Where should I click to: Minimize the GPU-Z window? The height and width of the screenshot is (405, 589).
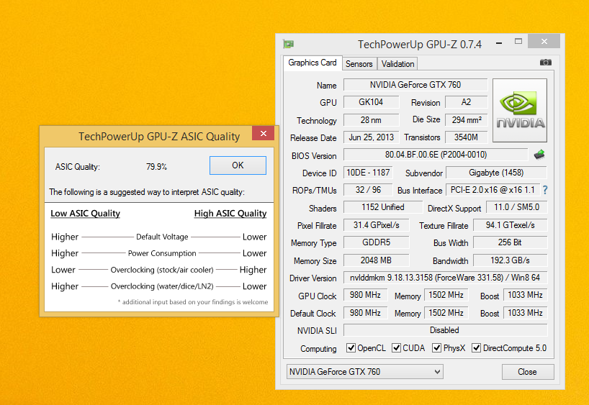click(x=499, y=43)
